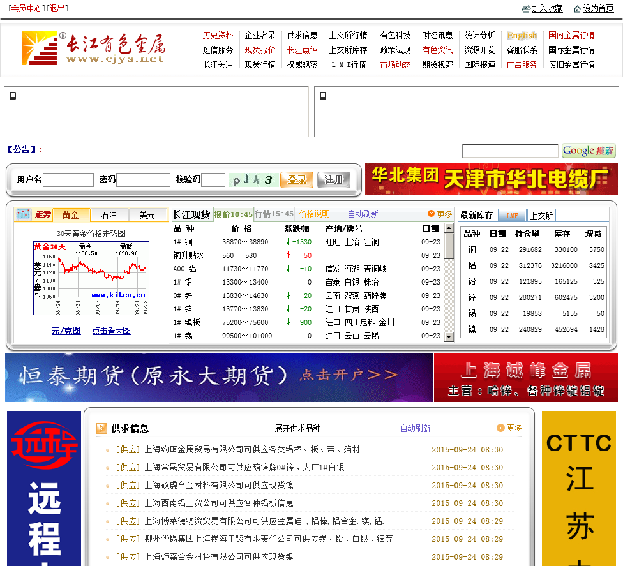The height and width of the screenshot is (566, 623).
Task: Open the 元/克图 link
Action: tap(66, 331)
